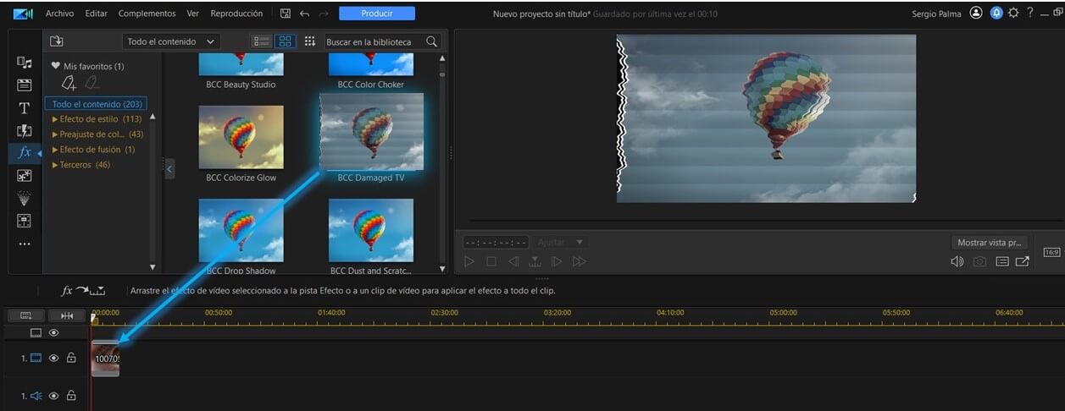Select the BCC Damaged TV effect thumbnail
The height and width of the screenshot is (411, 1065).
pos(371,132)
